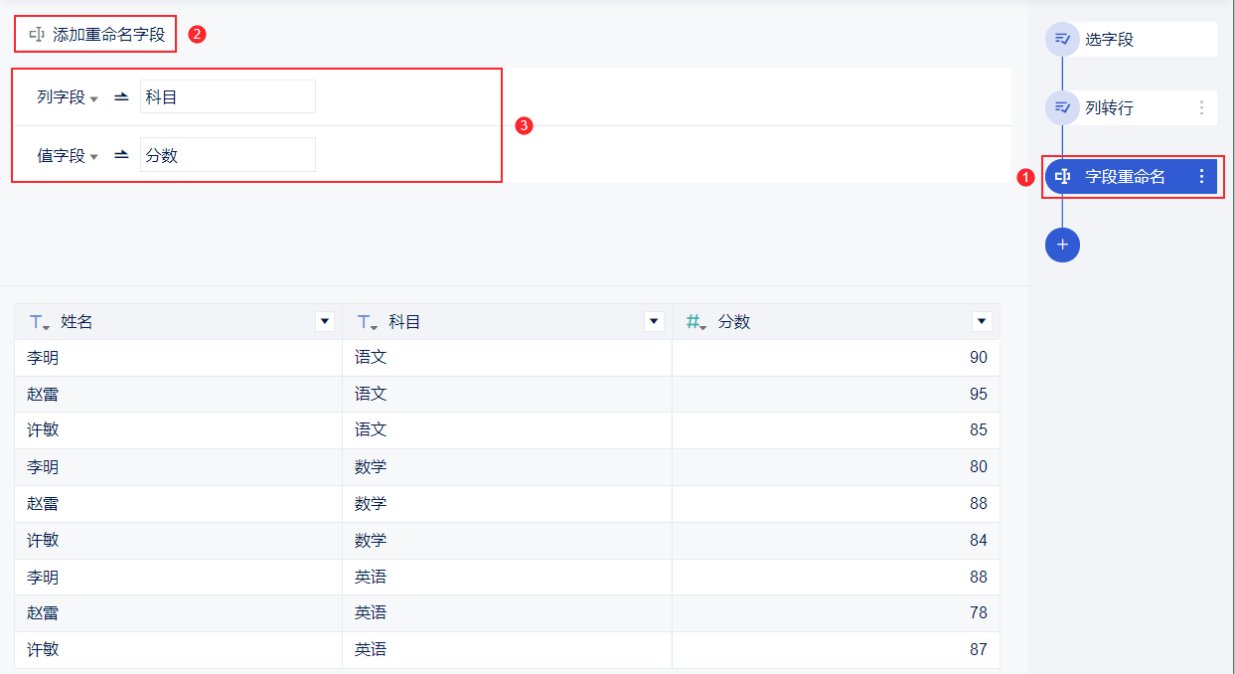Click the 选字段 step icon
1235x674 pixels.
pos(1062,39)
